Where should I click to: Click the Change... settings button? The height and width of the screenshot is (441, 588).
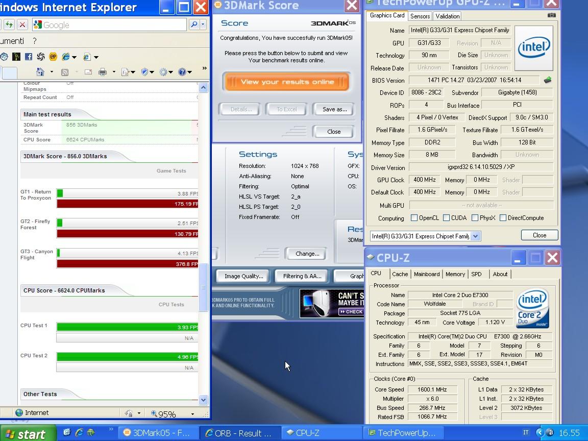coord(307,254)
